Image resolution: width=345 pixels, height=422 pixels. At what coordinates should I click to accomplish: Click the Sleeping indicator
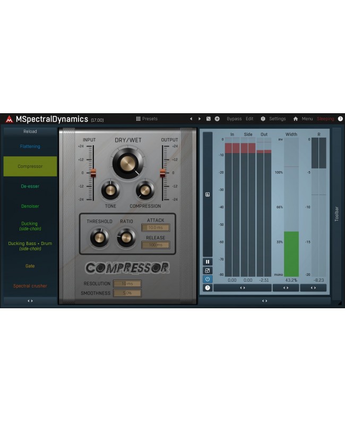pyautogui.click(x=325, y=119)
